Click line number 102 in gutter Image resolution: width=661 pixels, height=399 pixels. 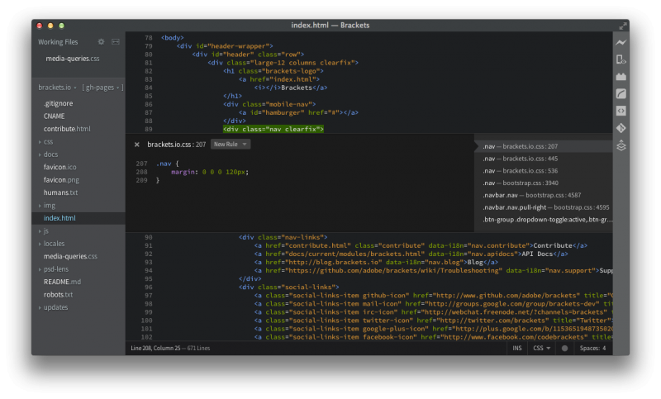pos(147,337)
